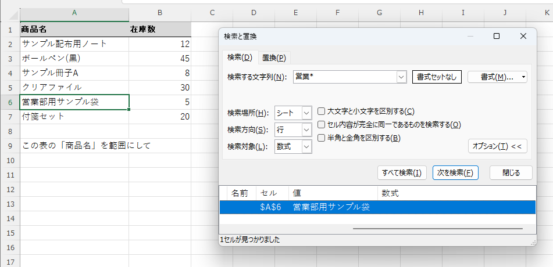Screen dimensions: 553x267
Task: Click the 在庫数 header cell
Action: pyautogui.click(x=160, y=30)
